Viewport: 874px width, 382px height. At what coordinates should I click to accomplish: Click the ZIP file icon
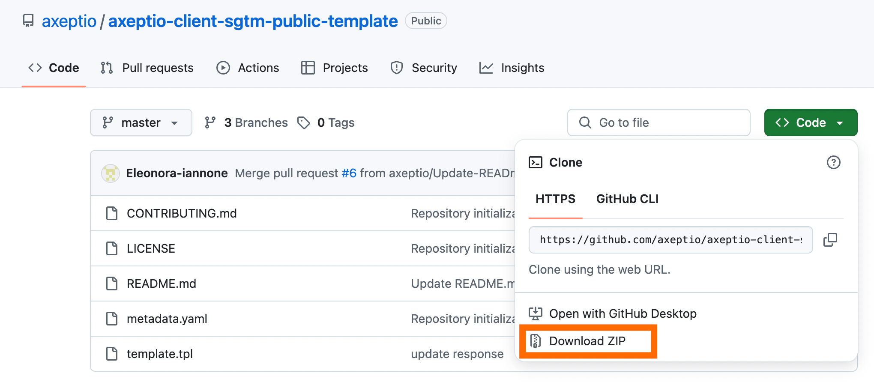point(536,341)
